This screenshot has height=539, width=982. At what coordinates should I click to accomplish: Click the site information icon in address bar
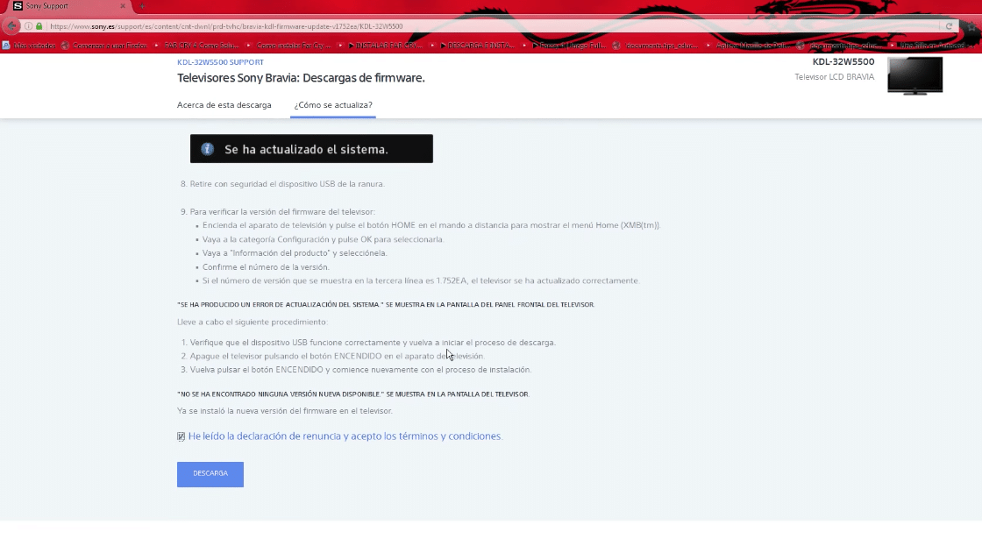point(28,26)
